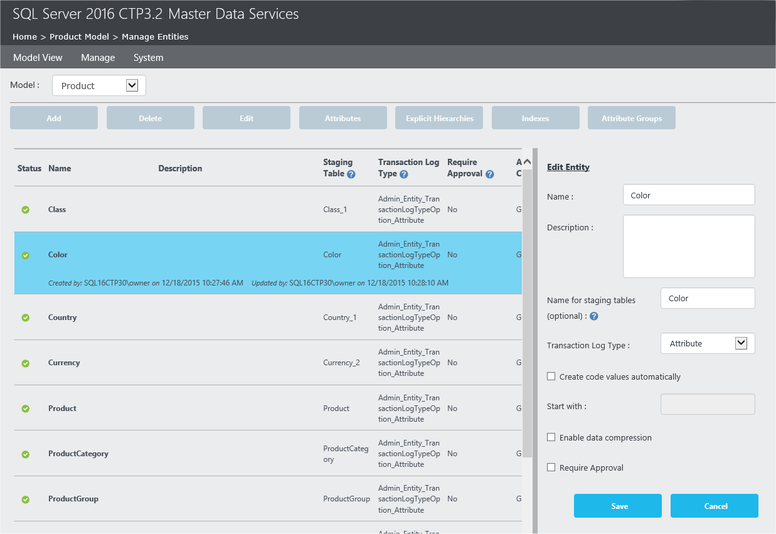Navigate to Product Model via breadcrumb
This screenshot has width=776, height=534.
[79, 36]
